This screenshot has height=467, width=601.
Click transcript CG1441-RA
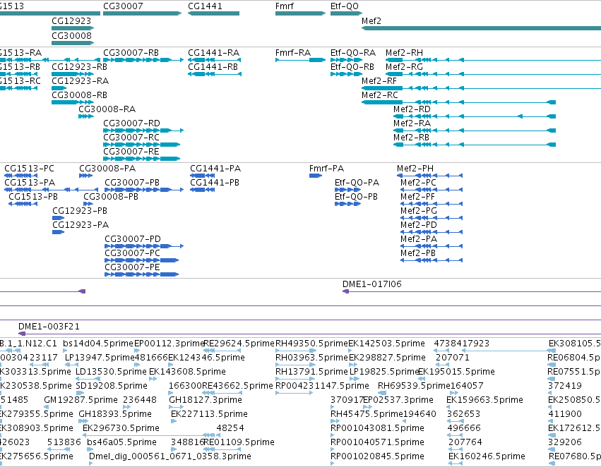pyautogui.click(x=213, y=53)
